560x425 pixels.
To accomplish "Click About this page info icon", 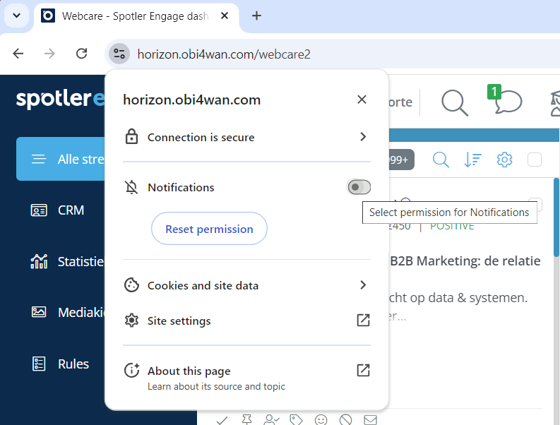I will pos(131,371).
